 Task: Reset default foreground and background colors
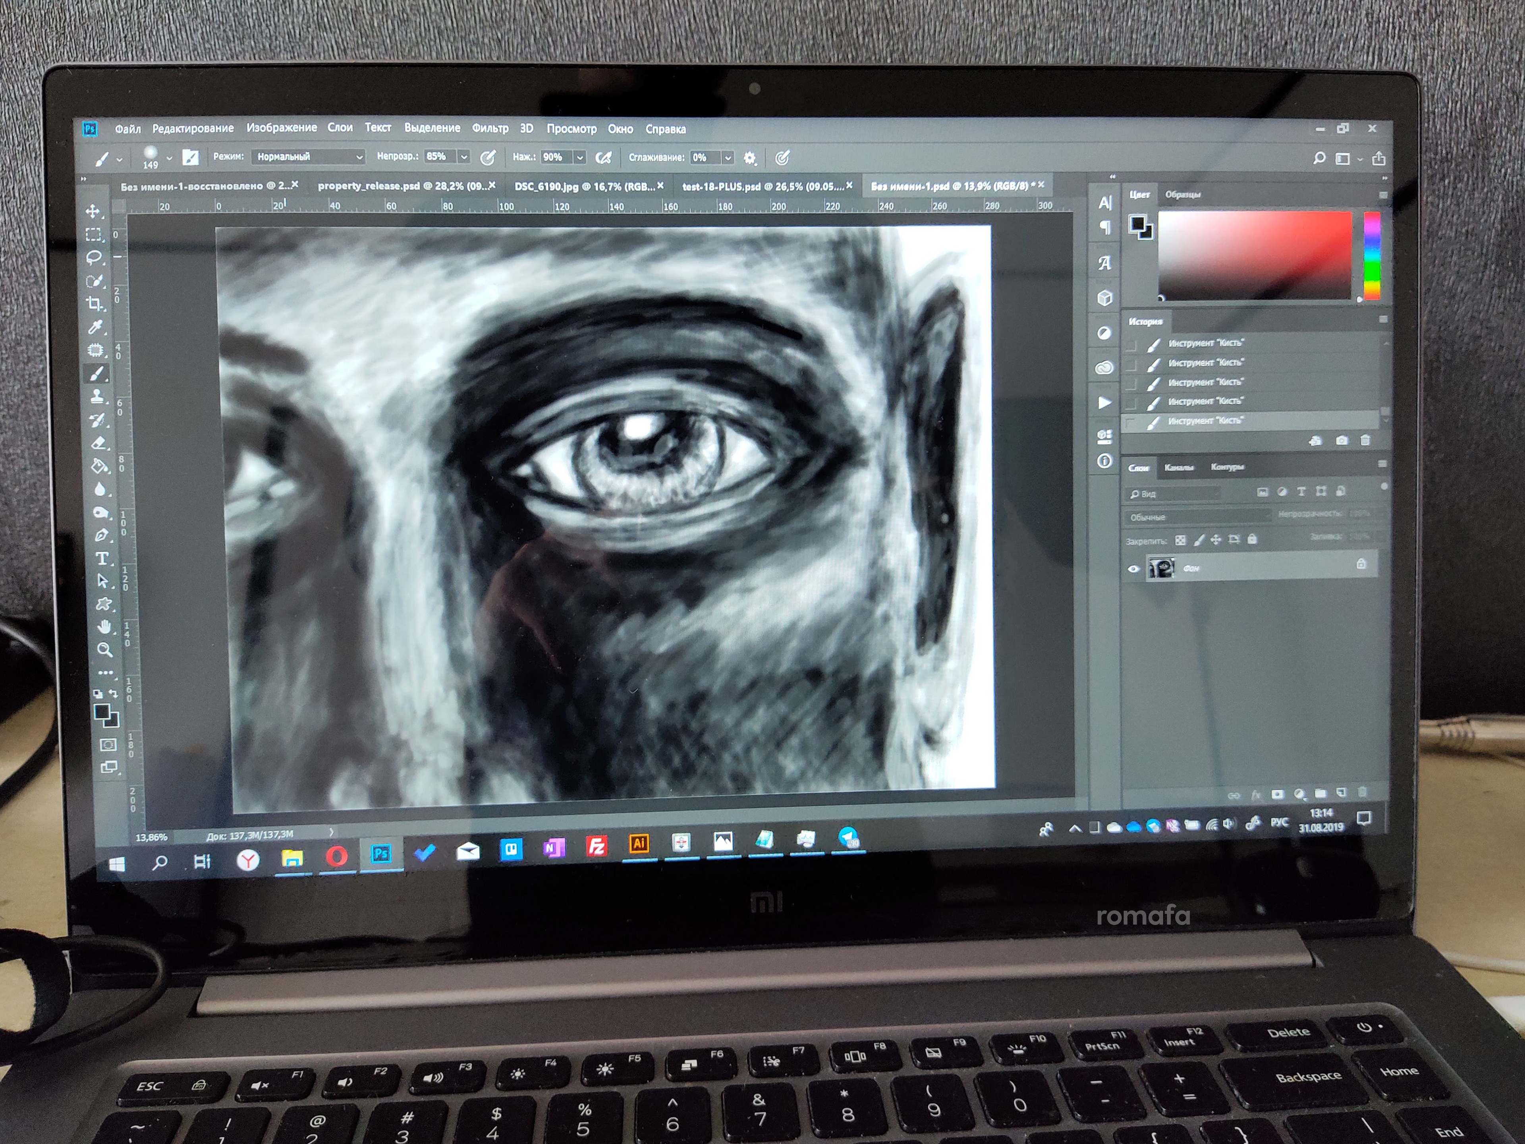[x=98, y=694]
